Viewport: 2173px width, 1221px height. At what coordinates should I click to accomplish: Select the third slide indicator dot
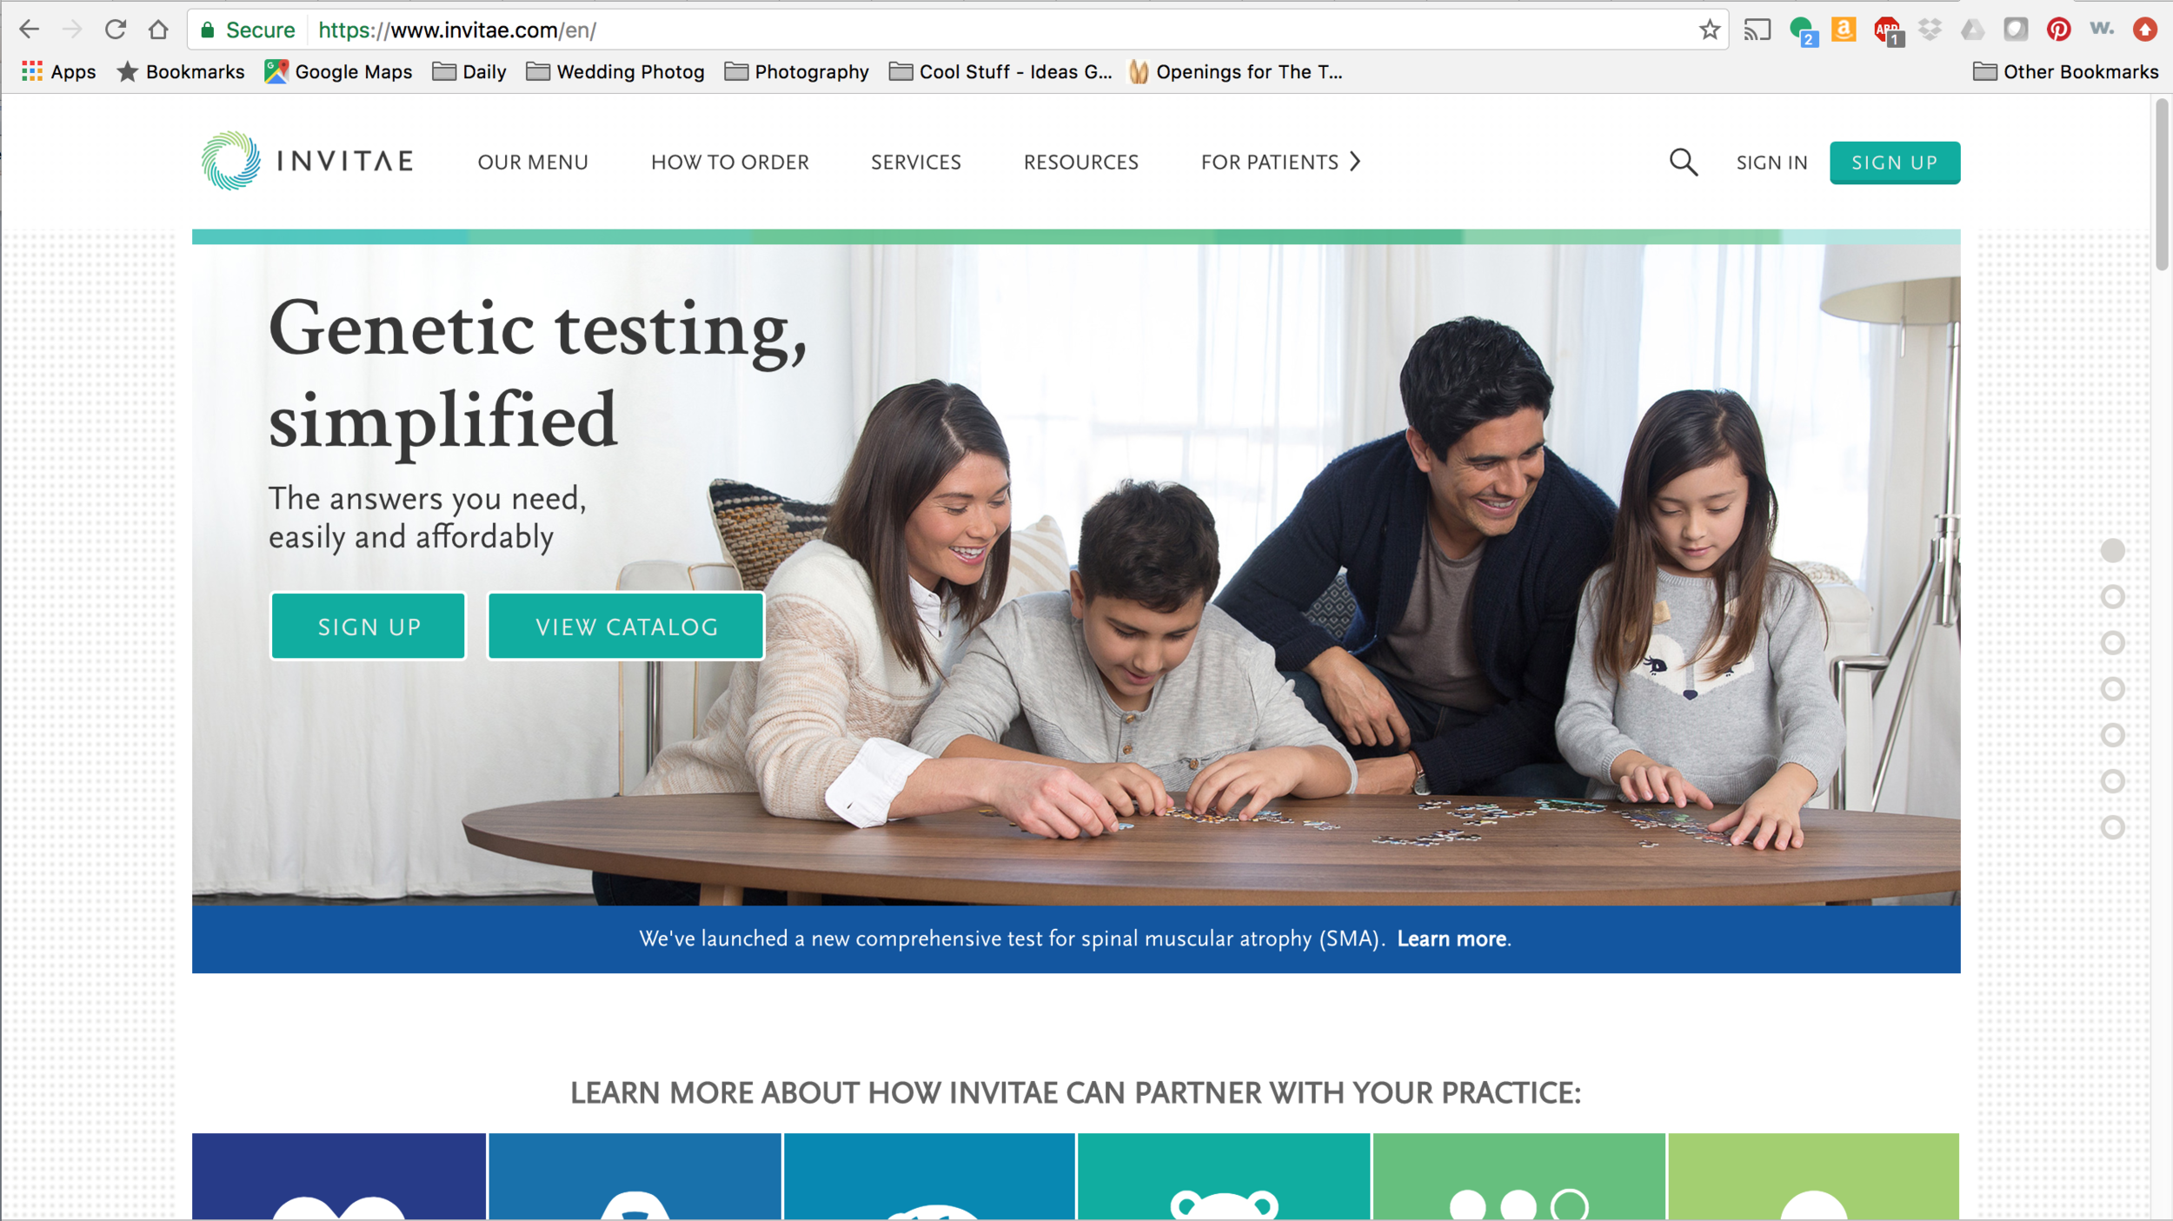[2112, 642]
